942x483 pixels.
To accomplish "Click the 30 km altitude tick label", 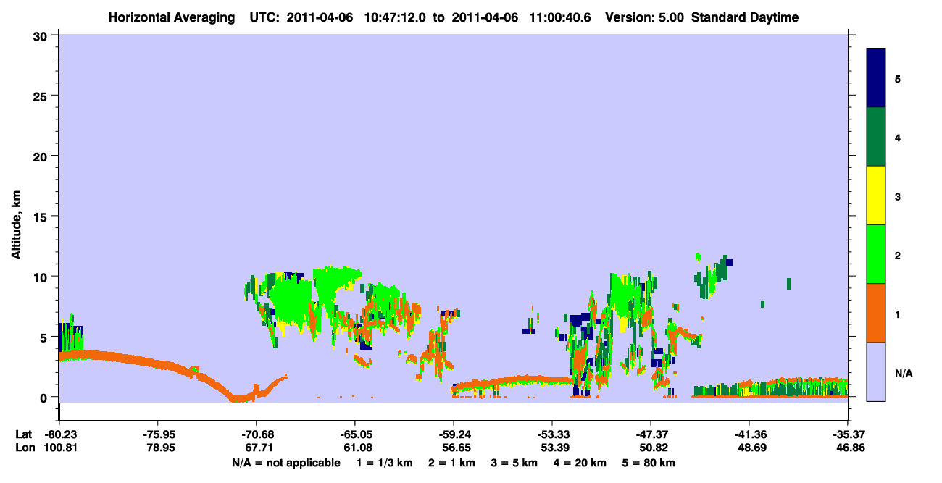I will (42, 35).
